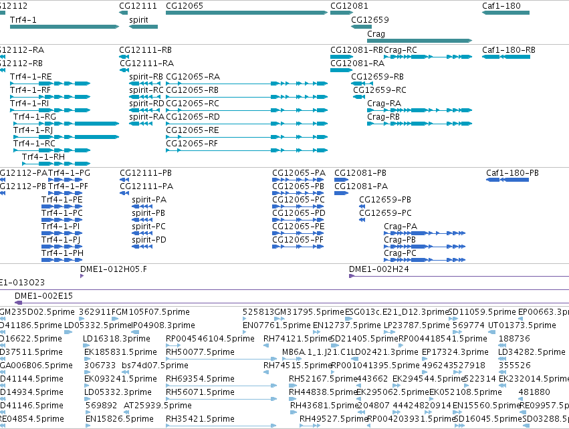Click the CG12065 gene label

pyautogui.click(x=185, y=6)
